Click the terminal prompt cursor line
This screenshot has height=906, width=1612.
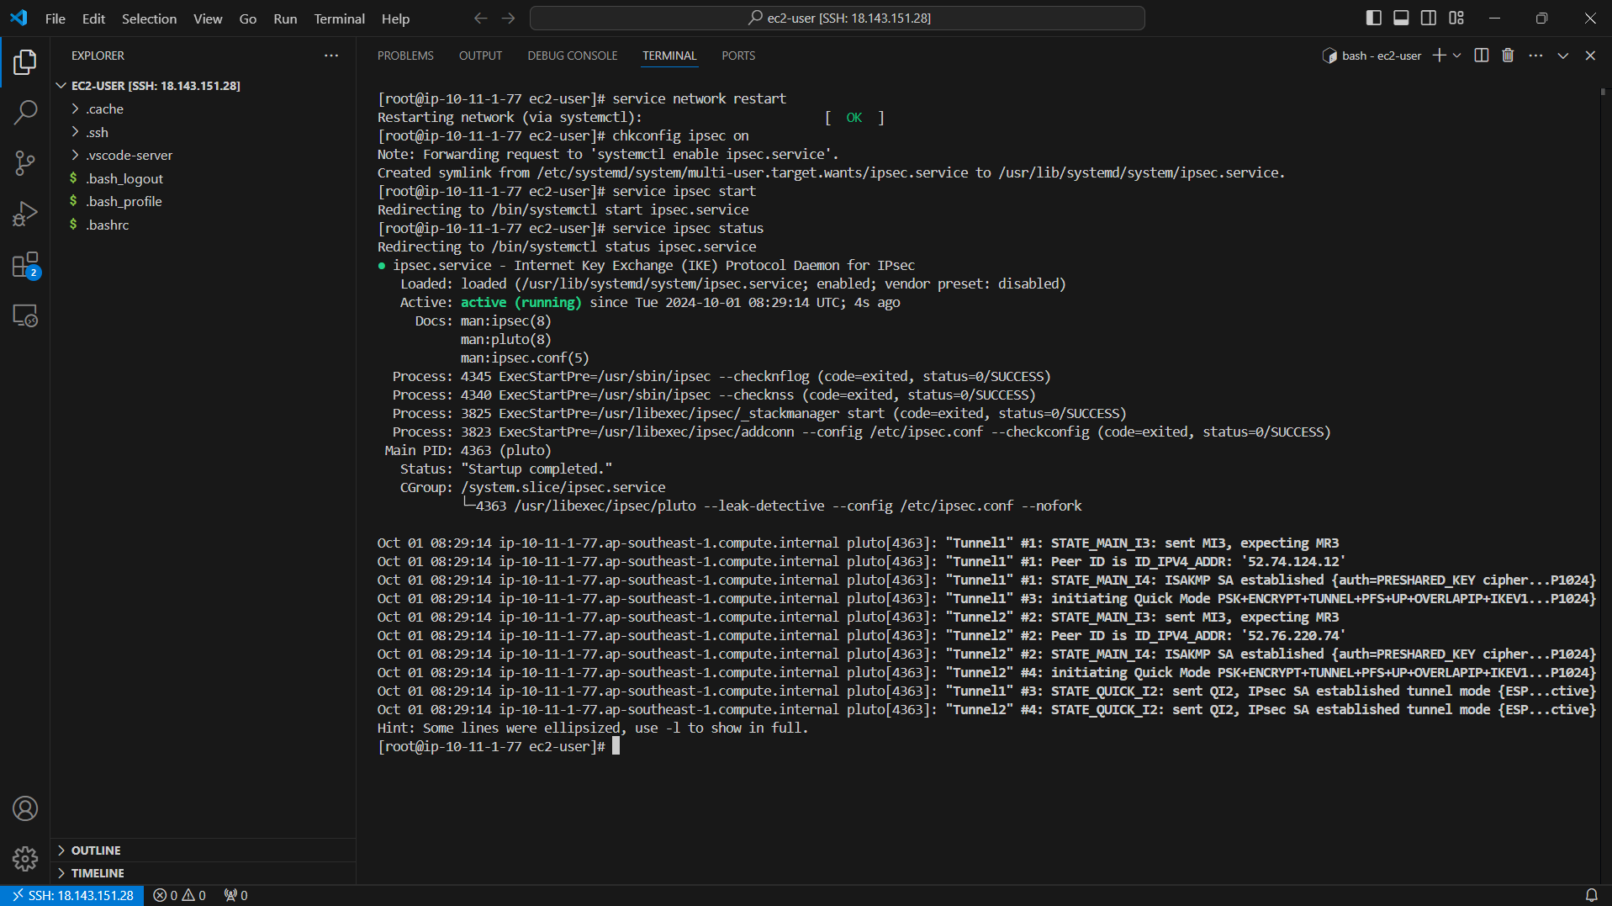(x=616, y=746)
